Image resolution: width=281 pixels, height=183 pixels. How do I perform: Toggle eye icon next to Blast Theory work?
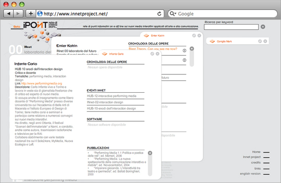pyautogui.click(x=185, y=51)
